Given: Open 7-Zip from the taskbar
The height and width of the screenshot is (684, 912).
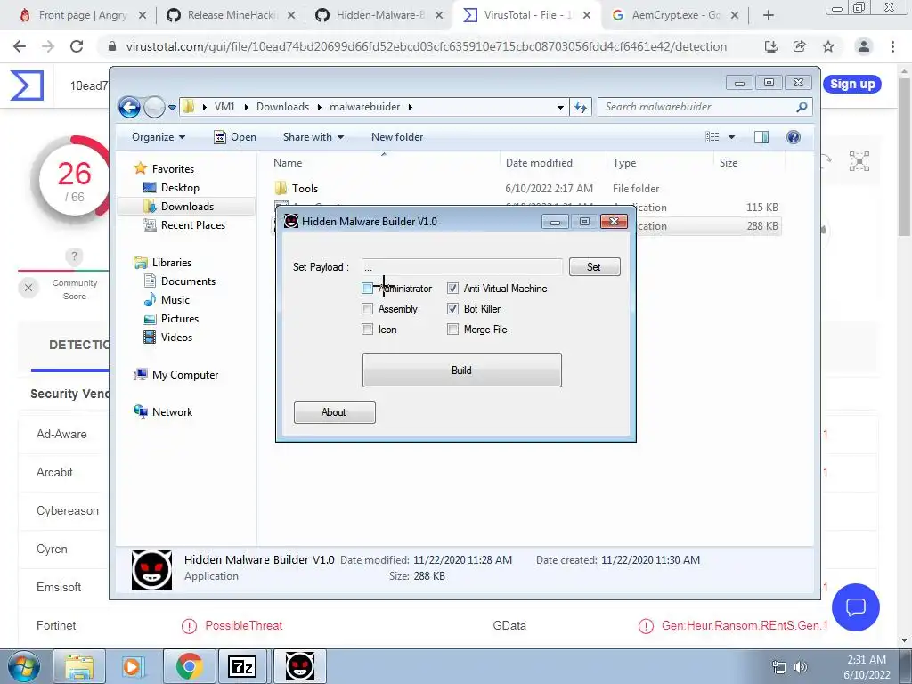Looking at the screenshot, I should [x=242, y=666].
